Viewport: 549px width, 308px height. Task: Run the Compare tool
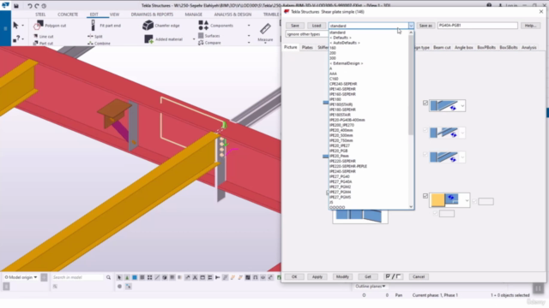209,43
